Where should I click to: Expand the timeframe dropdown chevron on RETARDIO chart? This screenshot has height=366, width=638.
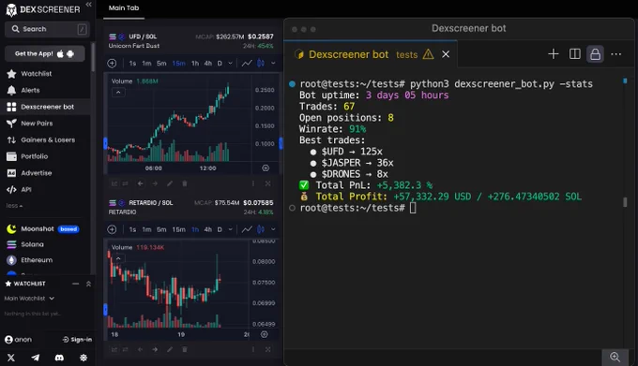(x=230, y=229)
